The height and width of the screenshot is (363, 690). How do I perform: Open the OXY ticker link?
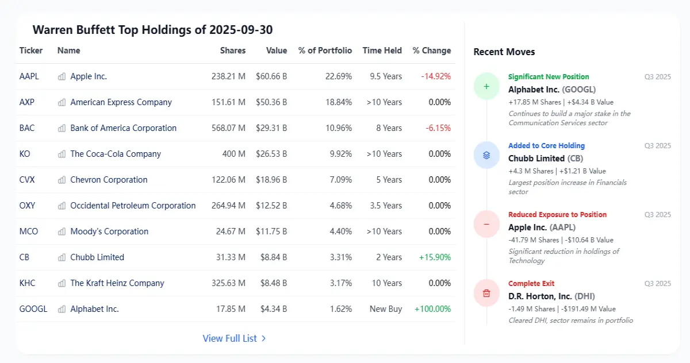tap(27, 206)
